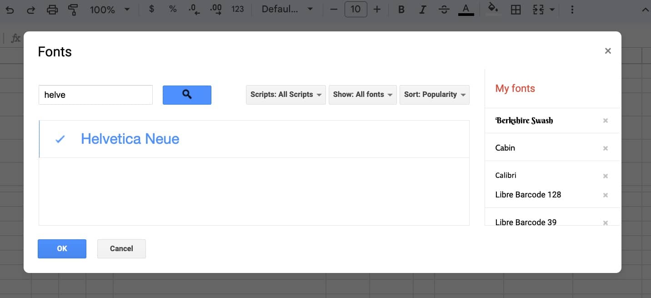Toggle bold formatting in toolbar

tap(401, 9)
